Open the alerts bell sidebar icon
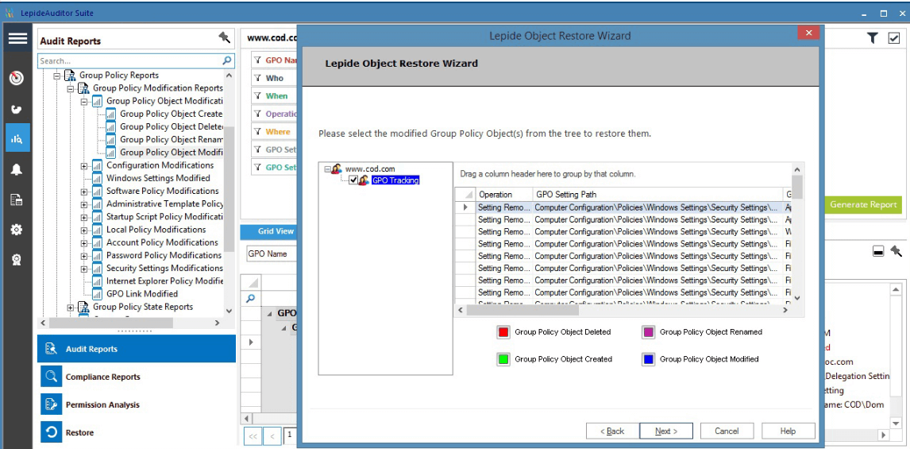Viewport: 910px width, 449px height. coord(17,169)
